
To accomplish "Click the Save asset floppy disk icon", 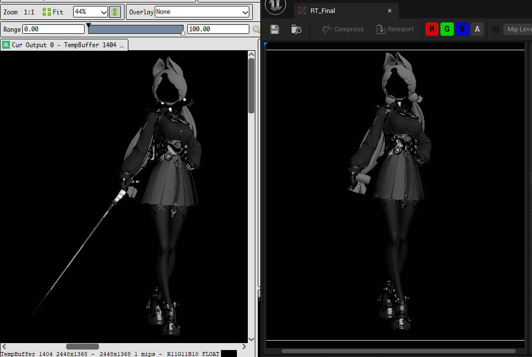I will click(x=275, y=29).
